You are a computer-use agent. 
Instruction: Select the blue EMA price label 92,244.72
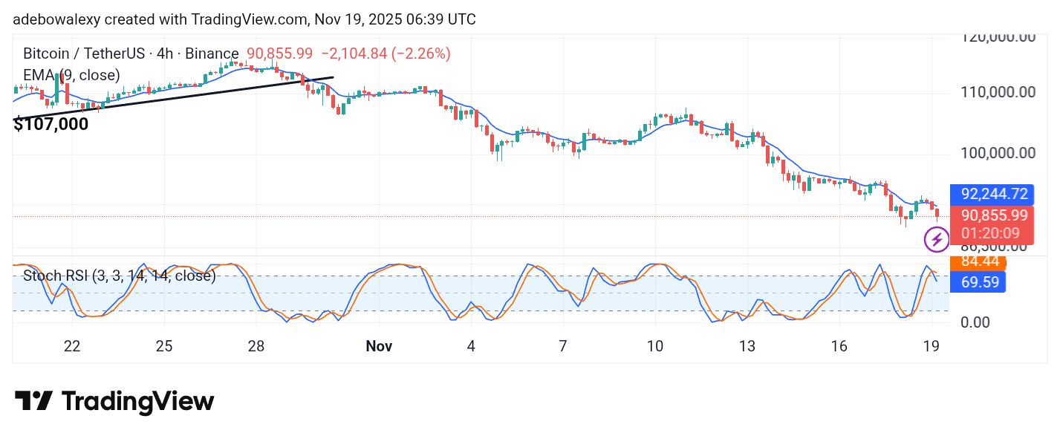(993, 195)
